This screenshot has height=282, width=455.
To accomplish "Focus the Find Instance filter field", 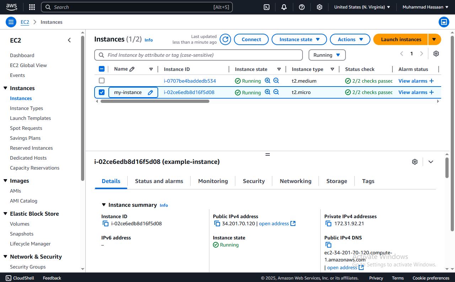I will tap(198, 55).
